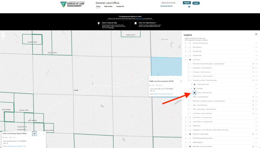Click the map zoom out minus button
This screenshot has height=148, width=260.
(3, 37)
